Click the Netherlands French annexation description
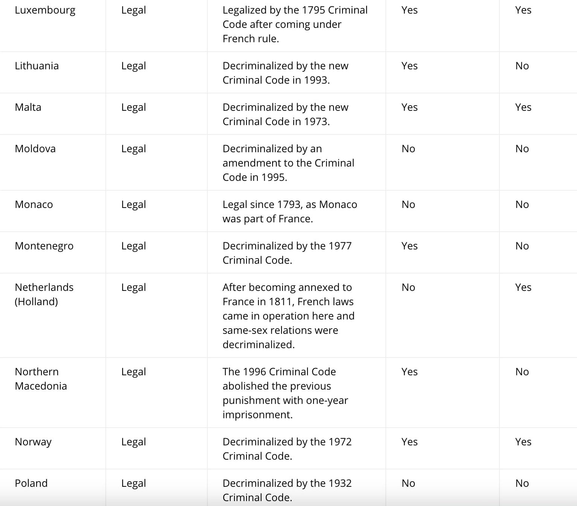The image size is (577, 506). tap(288, 316)
